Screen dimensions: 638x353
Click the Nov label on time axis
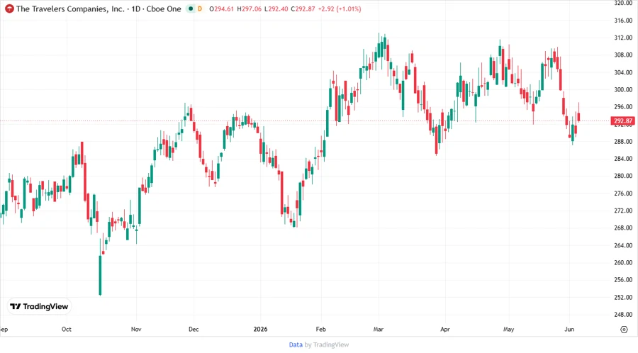136,330
